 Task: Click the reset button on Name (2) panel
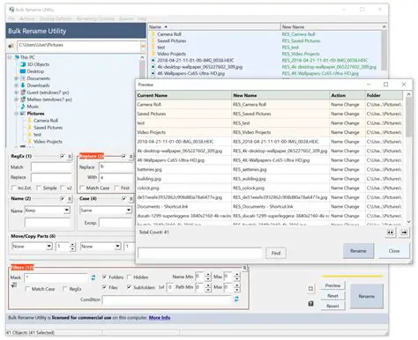[70, 199]
